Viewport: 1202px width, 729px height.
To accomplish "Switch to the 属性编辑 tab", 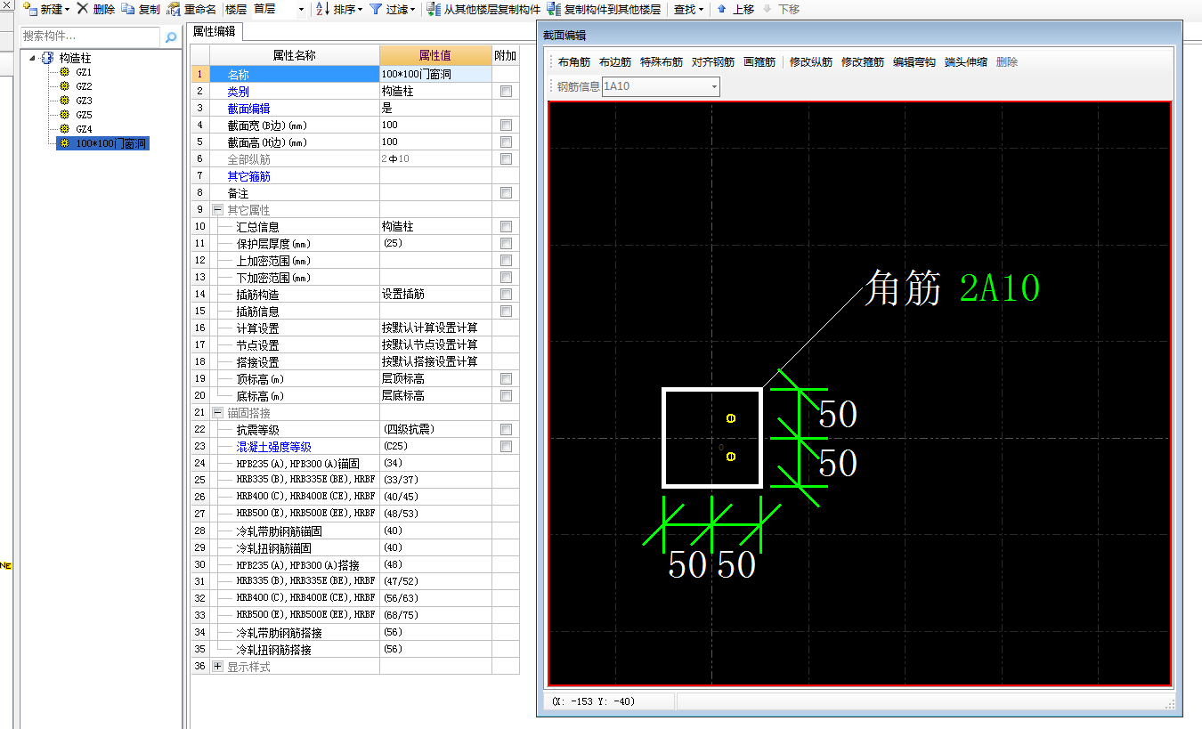I will [x=215, y=31].
